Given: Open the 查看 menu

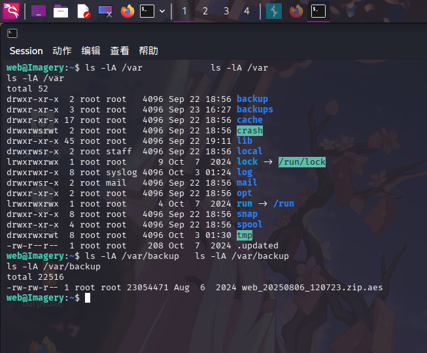Looking at the screenshot, I should [x=120, y=51].
